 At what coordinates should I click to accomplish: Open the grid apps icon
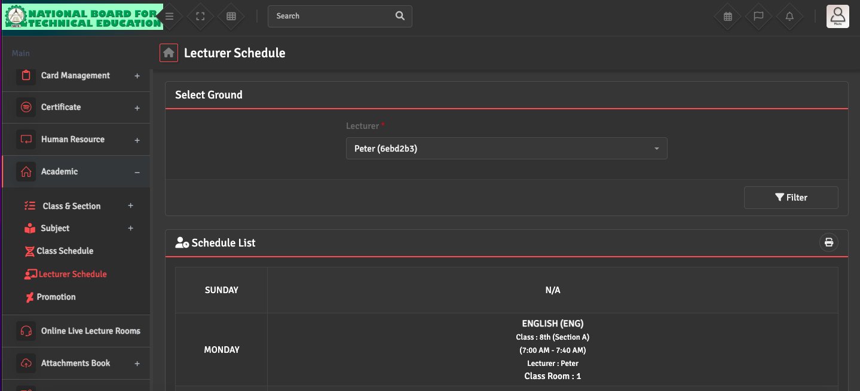(x=231, y=17)
